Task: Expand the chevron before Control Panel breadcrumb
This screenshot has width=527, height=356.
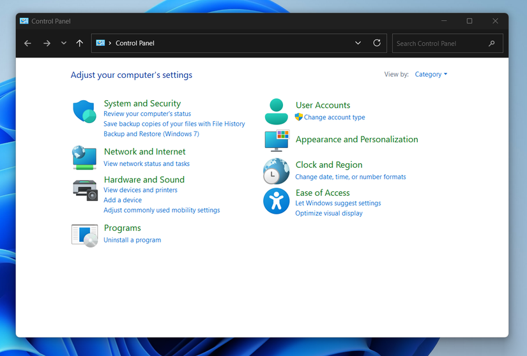Action: pyautogui.click(x=110, y=43)
